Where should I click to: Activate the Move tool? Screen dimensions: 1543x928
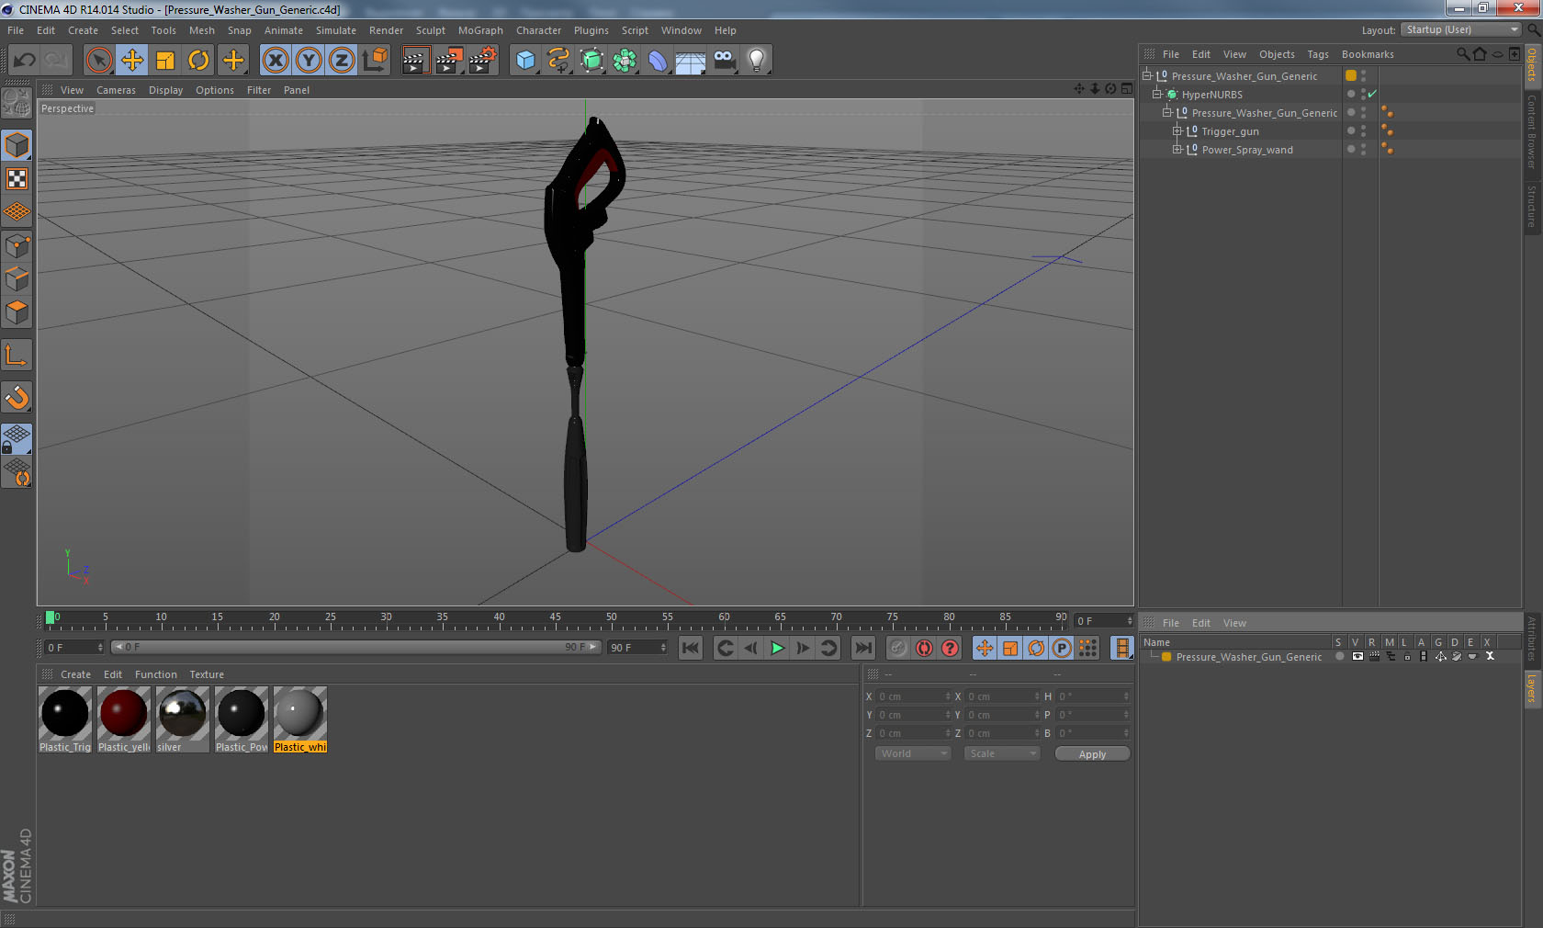132,61
